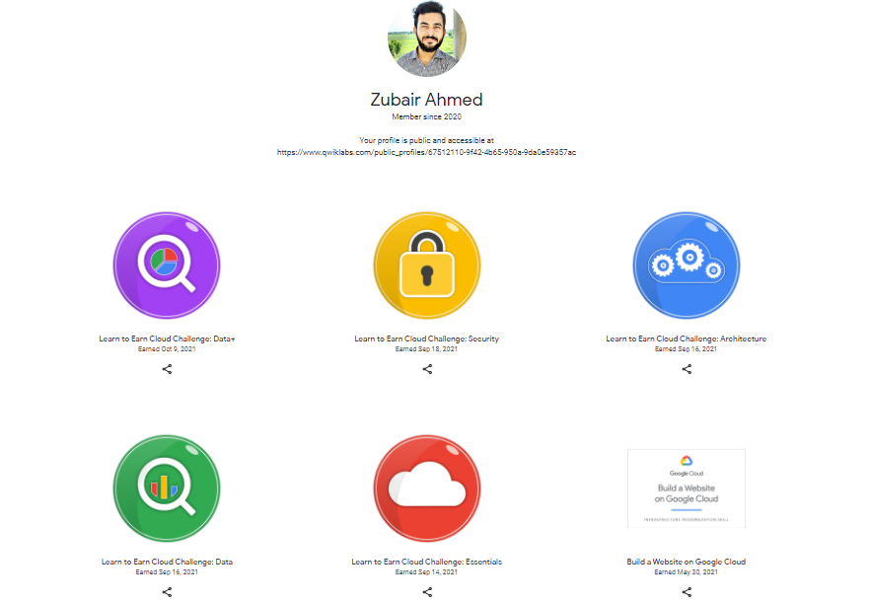Click 'Build a Website on Google Cloud' title

687,562
